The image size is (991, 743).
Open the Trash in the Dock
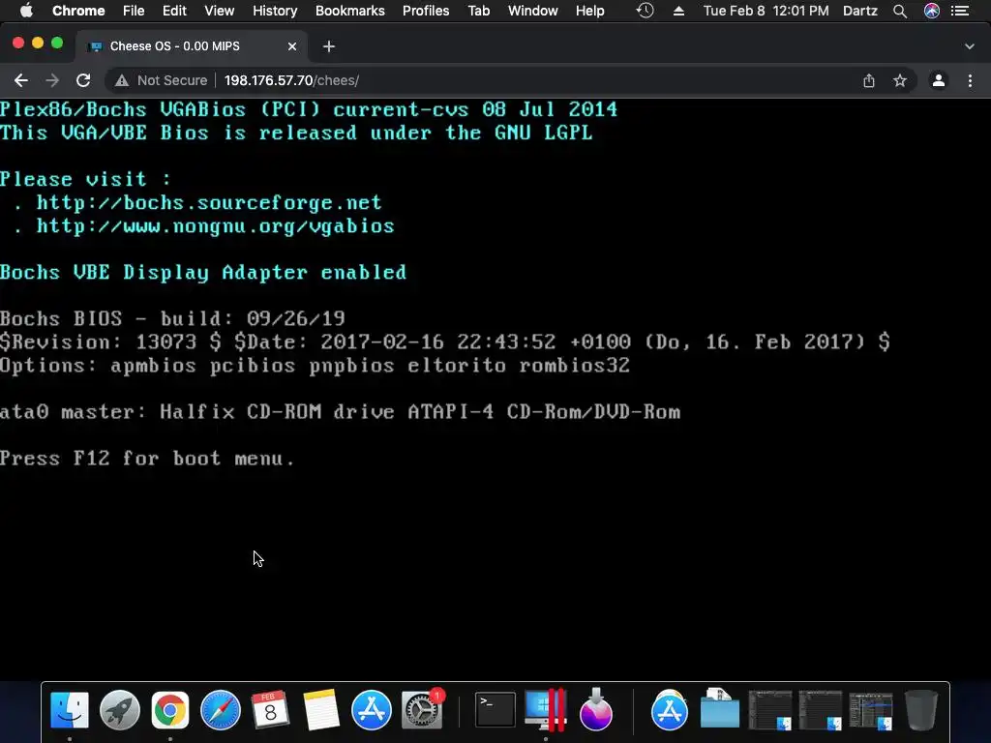pos(921,710)
